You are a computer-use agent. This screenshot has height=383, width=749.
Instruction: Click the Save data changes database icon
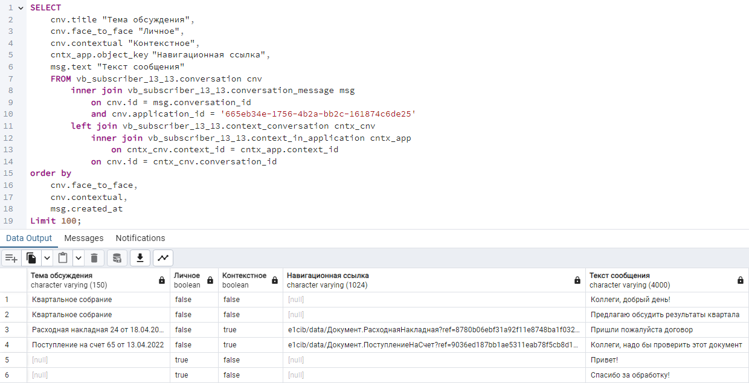point(117,258)
